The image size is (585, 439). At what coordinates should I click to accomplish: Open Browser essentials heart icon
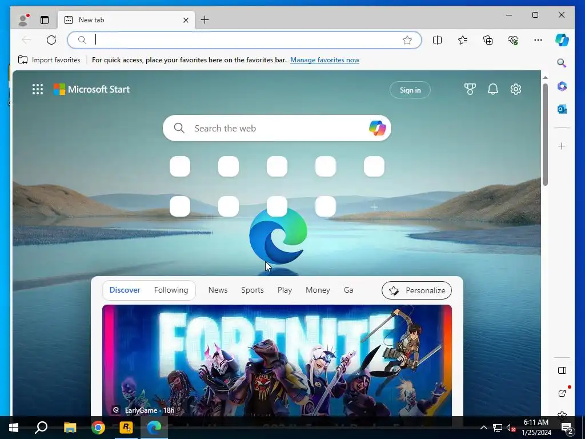point(513,40)
